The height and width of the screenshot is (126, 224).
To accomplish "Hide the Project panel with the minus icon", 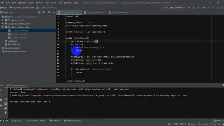I will pyautogui.click(x=54, y=13).
